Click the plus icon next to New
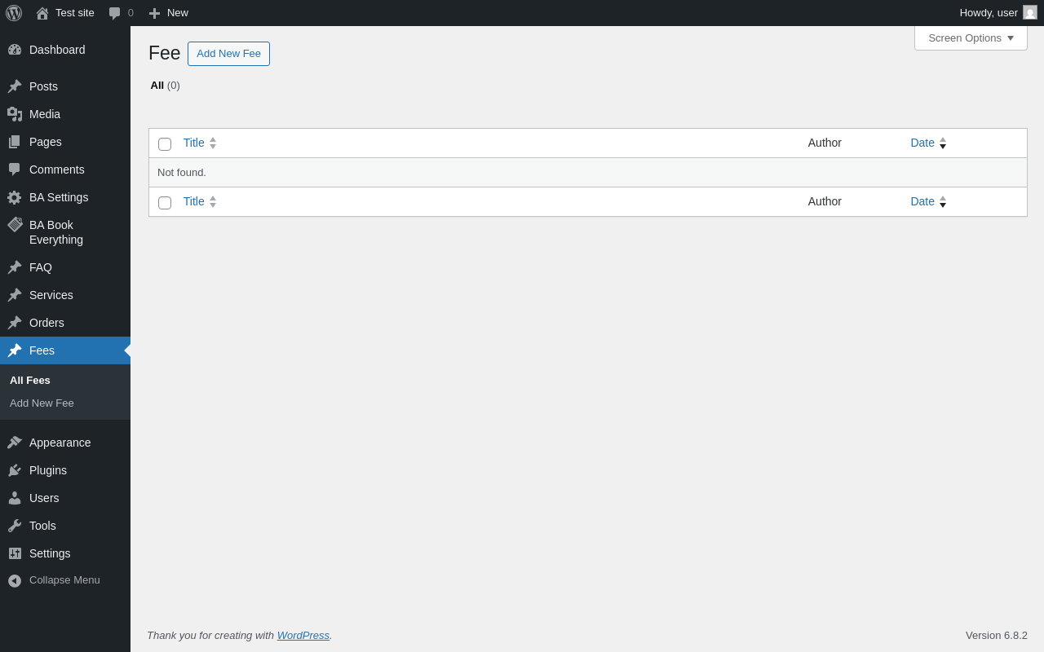Screen dimensions: 1044x652 click(155, 13)
